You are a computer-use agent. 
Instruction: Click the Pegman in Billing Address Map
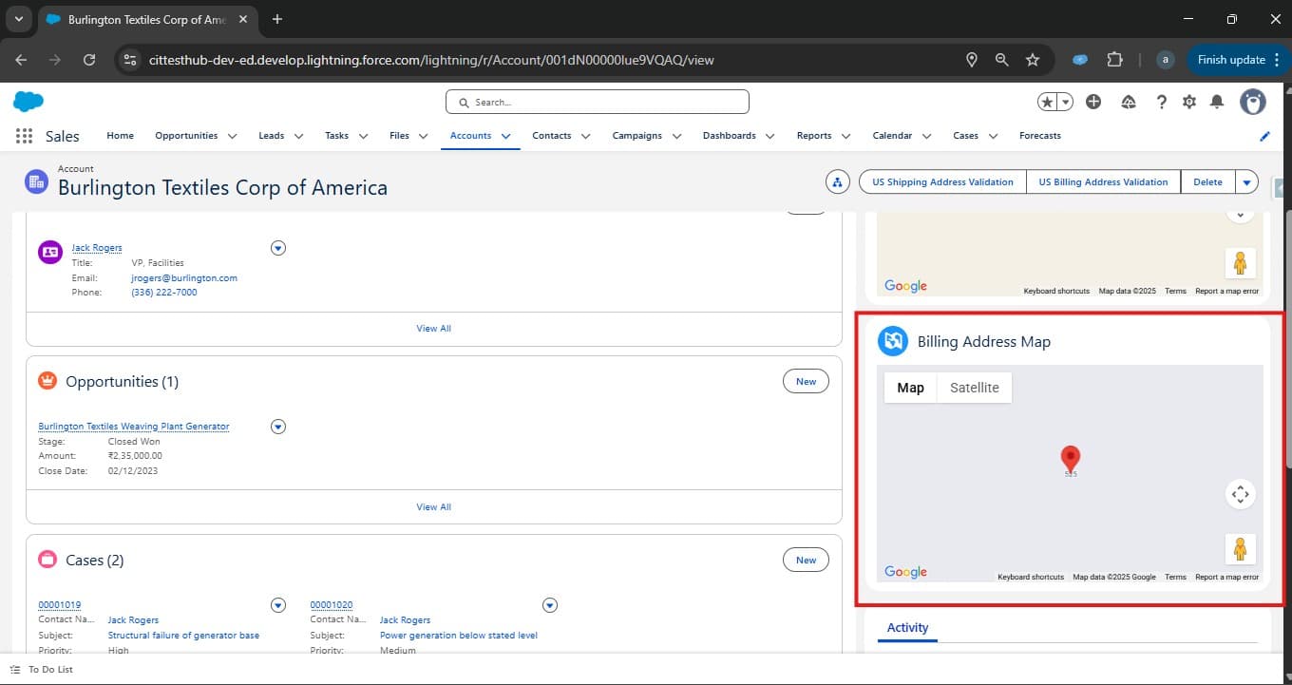click(x=1240, y=549)
